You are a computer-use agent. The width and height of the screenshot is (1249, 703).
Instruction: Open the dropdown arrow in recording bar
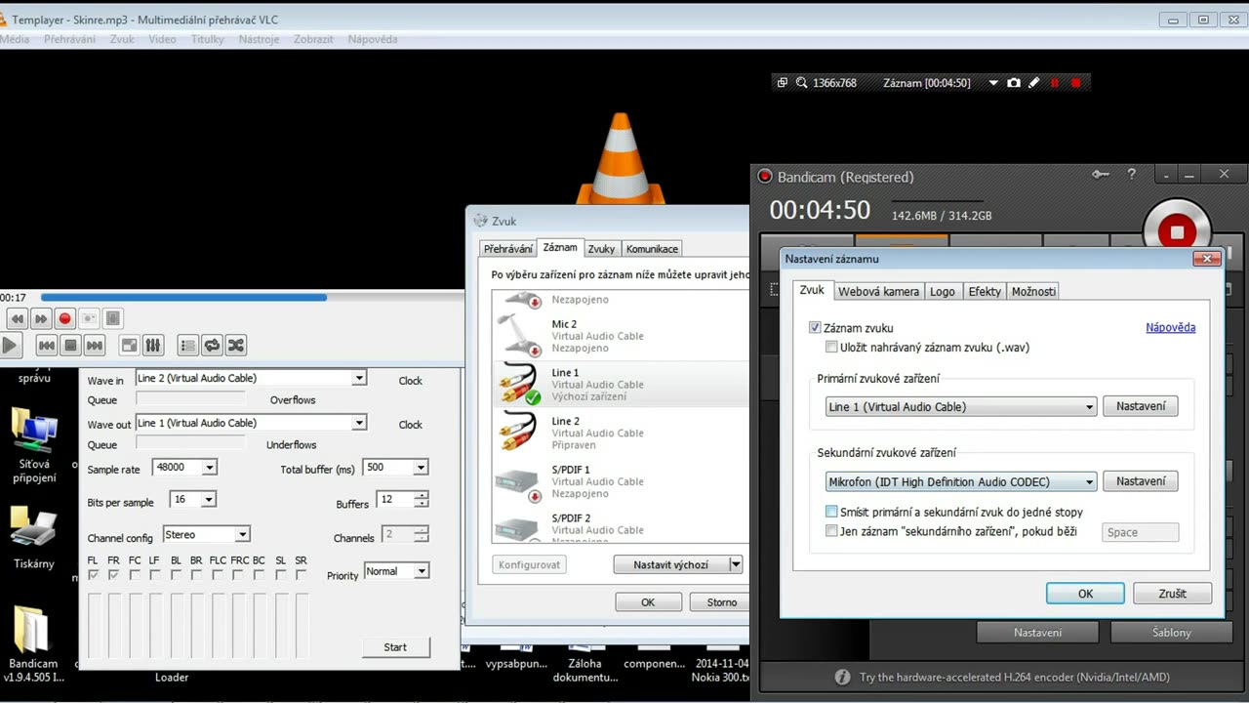pos(993,83)
